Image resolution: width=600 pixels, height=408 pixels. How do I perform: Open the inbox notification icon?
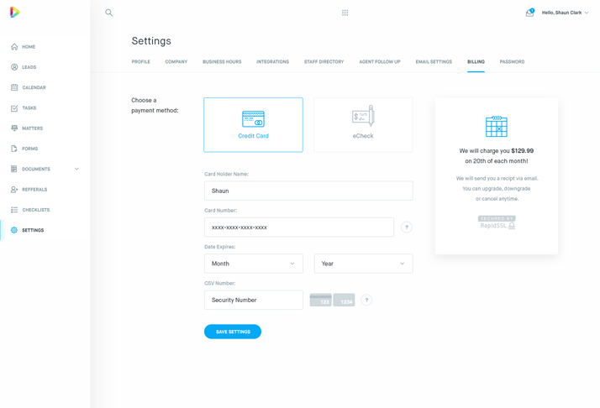[x=529, y=13]
